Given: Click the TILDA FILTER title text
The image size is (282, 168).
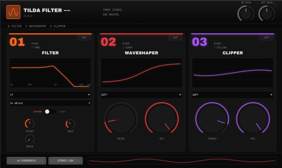Looking at the screenshot, I should coord(47,10).
